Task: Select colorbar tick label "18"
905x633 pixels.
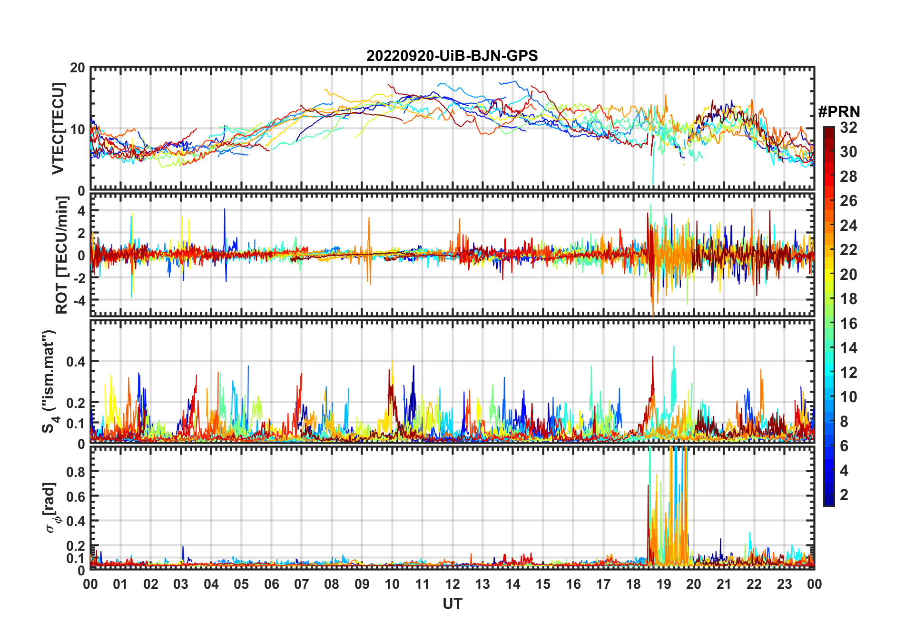Action: [848, 299]
